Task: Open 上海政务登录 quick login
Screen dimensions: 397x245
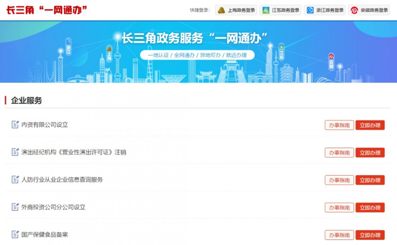Action: [236, 10]
